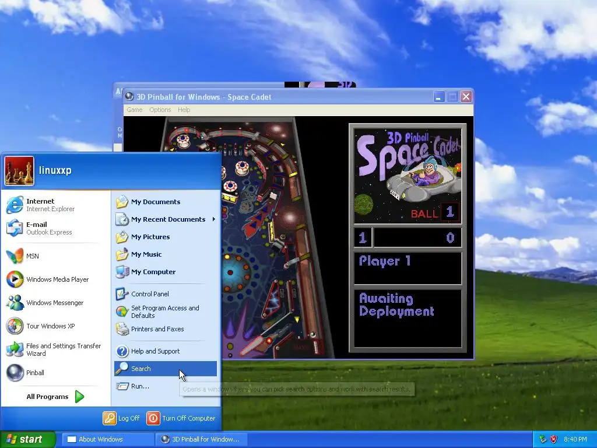The height and width of the screenshot is (448, 597).
Task: Click the linuxxp chess user picture
Action: click(x=19, y=171)
